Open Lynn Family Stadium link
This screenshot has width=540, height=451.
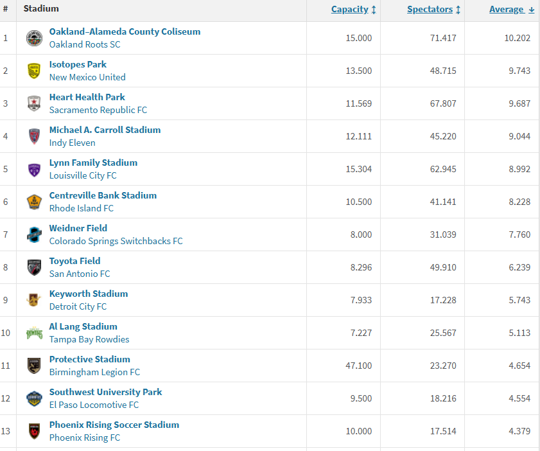click(x=93, y=163)
